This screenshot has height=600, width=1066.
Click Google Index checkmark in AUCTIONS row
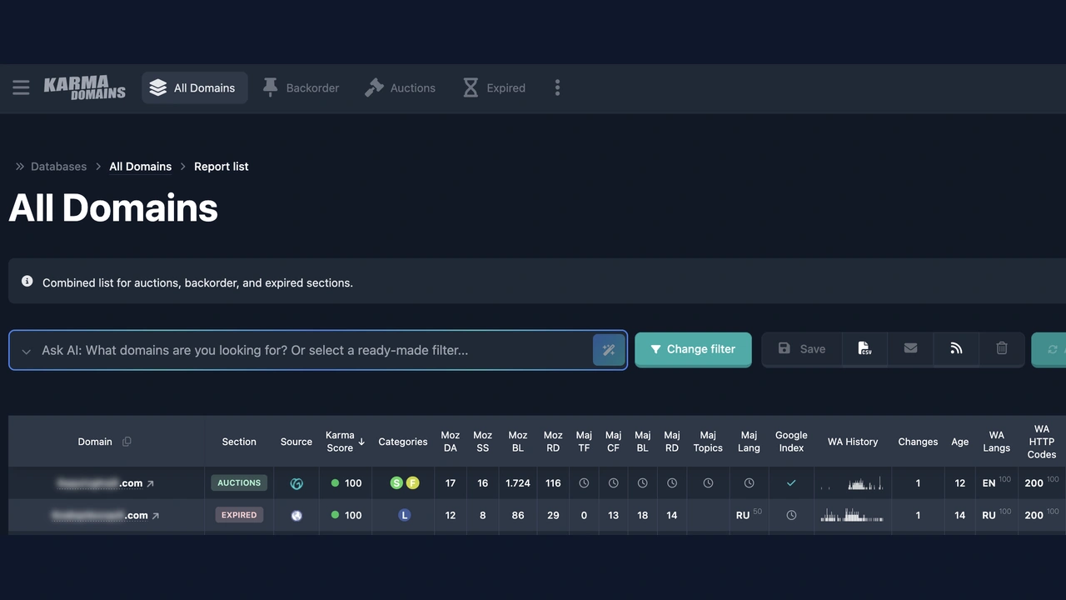(791, 483)
